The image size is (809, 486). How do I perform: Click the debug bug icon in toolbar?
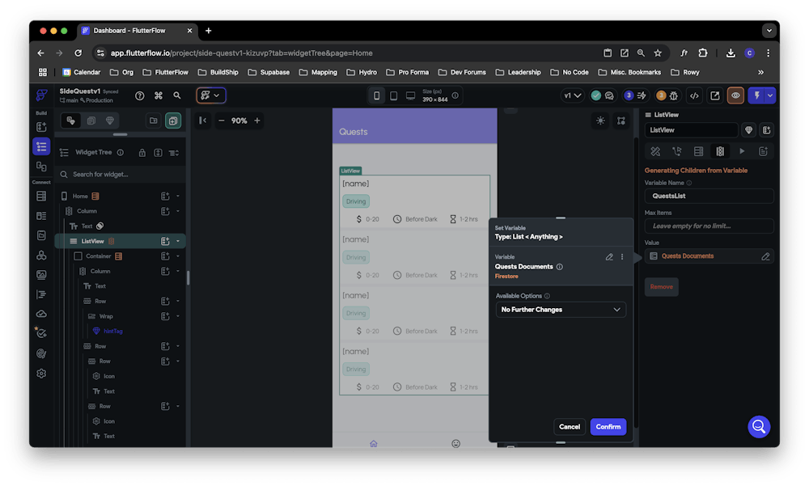(672, 95)
